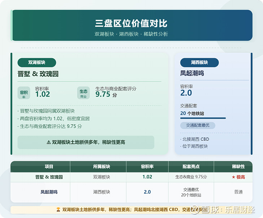This screenshot has height=218, width=263.
Task: Click bullet 晋墅与玫瑰园同属双湖板块
Action: coord(46,111)
